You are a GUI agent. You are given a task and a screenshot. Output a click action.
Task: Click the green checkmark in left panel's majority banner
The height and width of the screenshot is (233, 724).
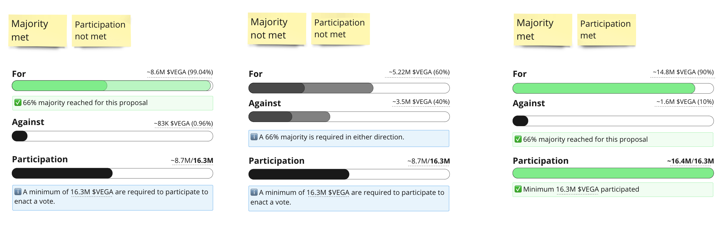click(18, 103)
